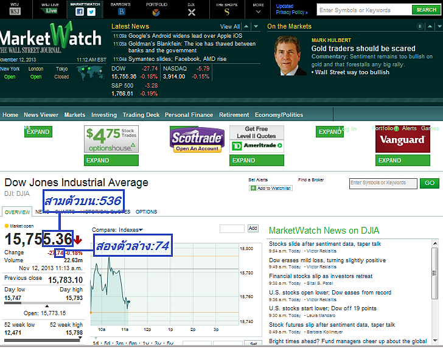Click the DJX icon in network bar
Viewport: 443px width, 348px height.
pos(191,12)
